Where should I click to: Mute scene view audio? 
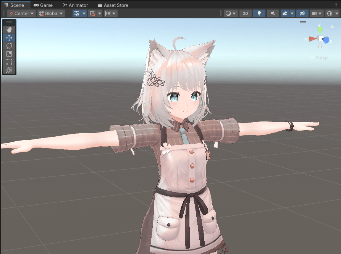273,13
